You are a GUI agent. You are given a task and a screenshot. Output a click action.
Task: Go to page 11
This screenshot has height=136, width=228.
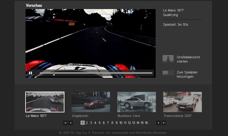click(x=125, y=123)
